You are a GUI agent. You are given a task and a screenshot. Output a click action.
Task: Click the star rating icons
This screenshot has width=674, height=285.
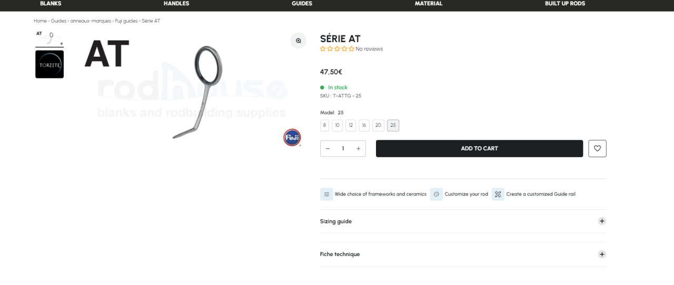click(337, 49)
